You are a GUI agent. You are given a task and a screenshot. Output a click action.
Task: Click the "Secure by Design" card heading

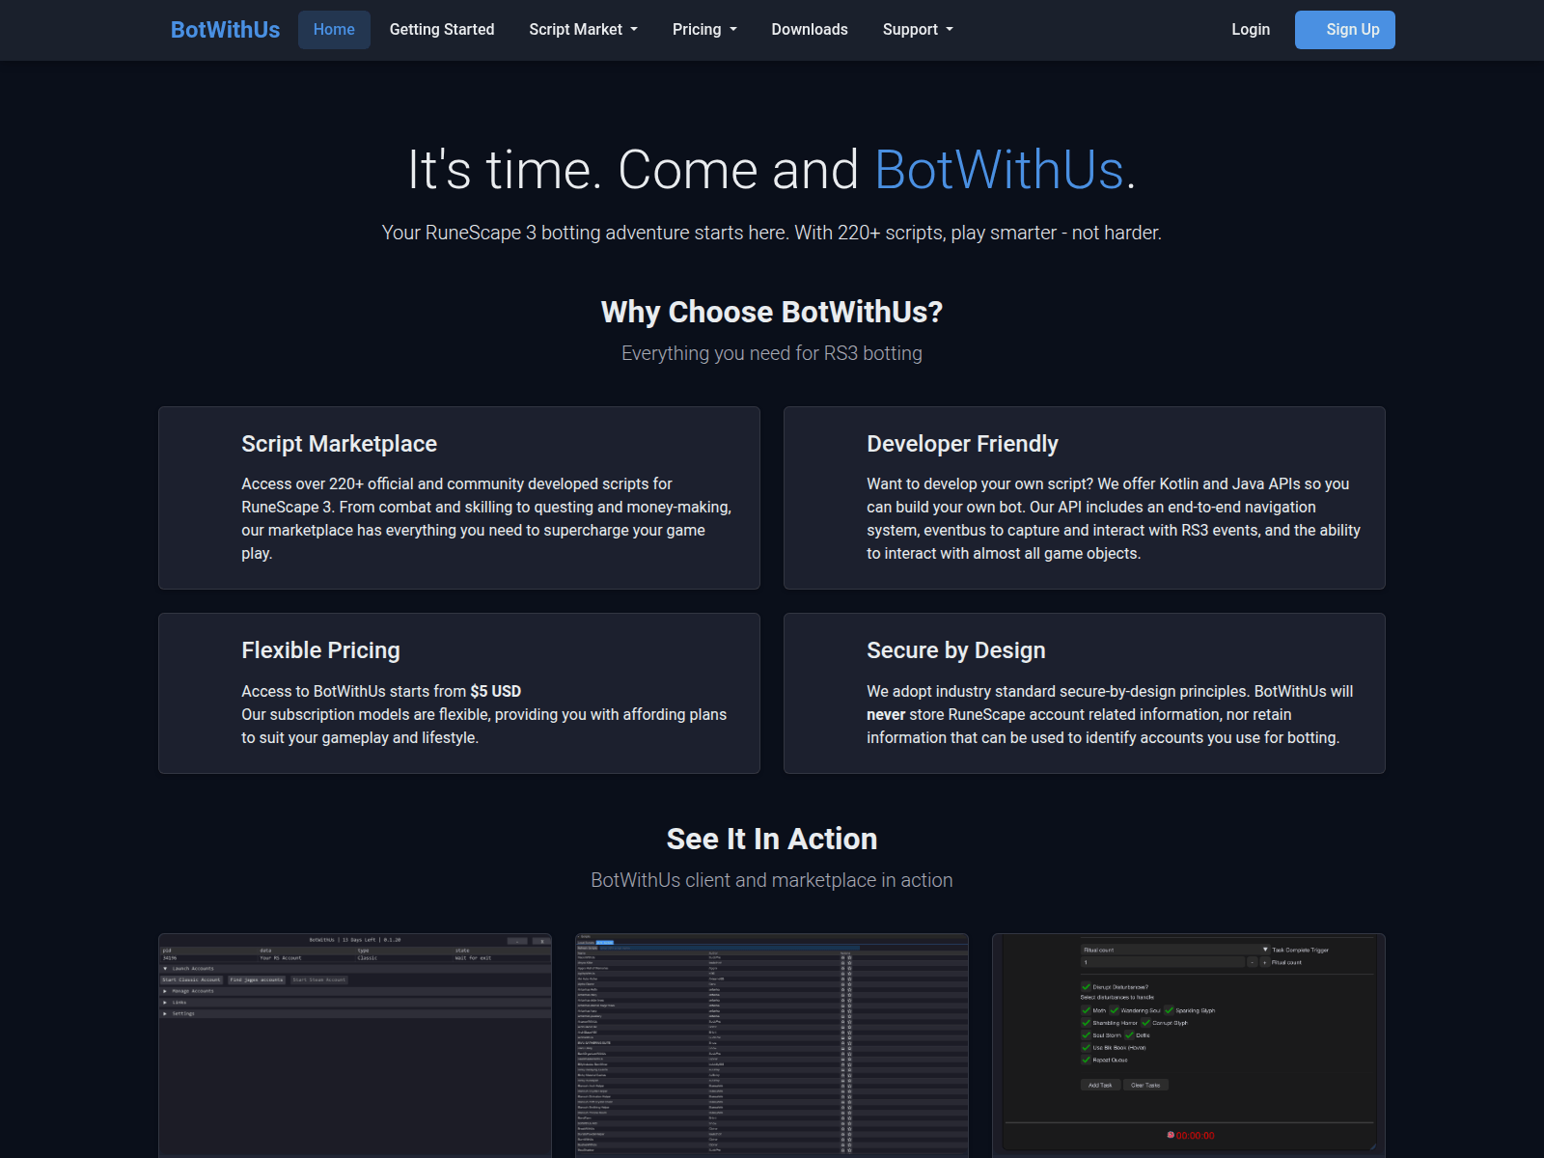(955, 650)
